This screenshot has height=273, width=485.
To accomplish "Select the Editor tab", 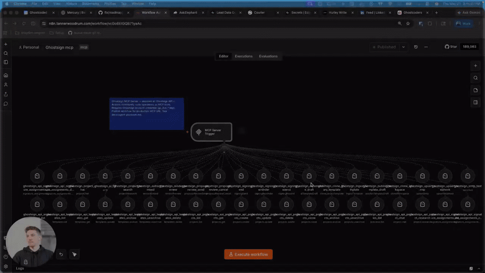I will 224,56.
